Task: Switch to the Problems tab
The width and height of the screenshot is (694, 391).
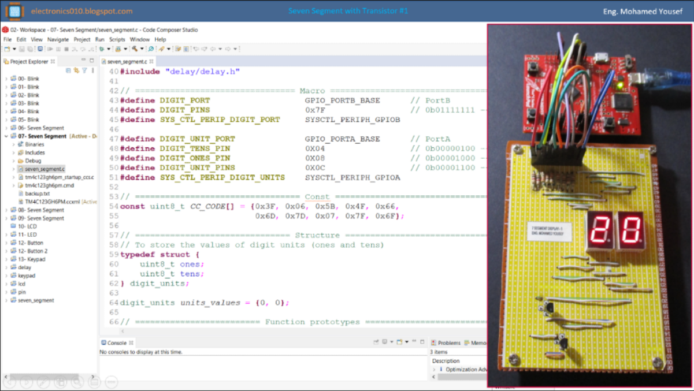Action: 445,342
